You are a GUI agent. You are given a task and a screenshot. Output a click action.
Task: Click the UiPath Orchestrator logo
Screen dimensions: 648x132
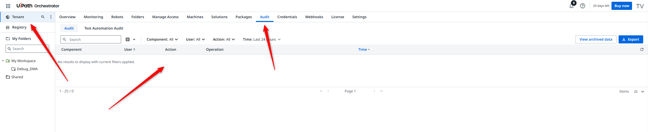pyautogui.click(x=38, y=6)
